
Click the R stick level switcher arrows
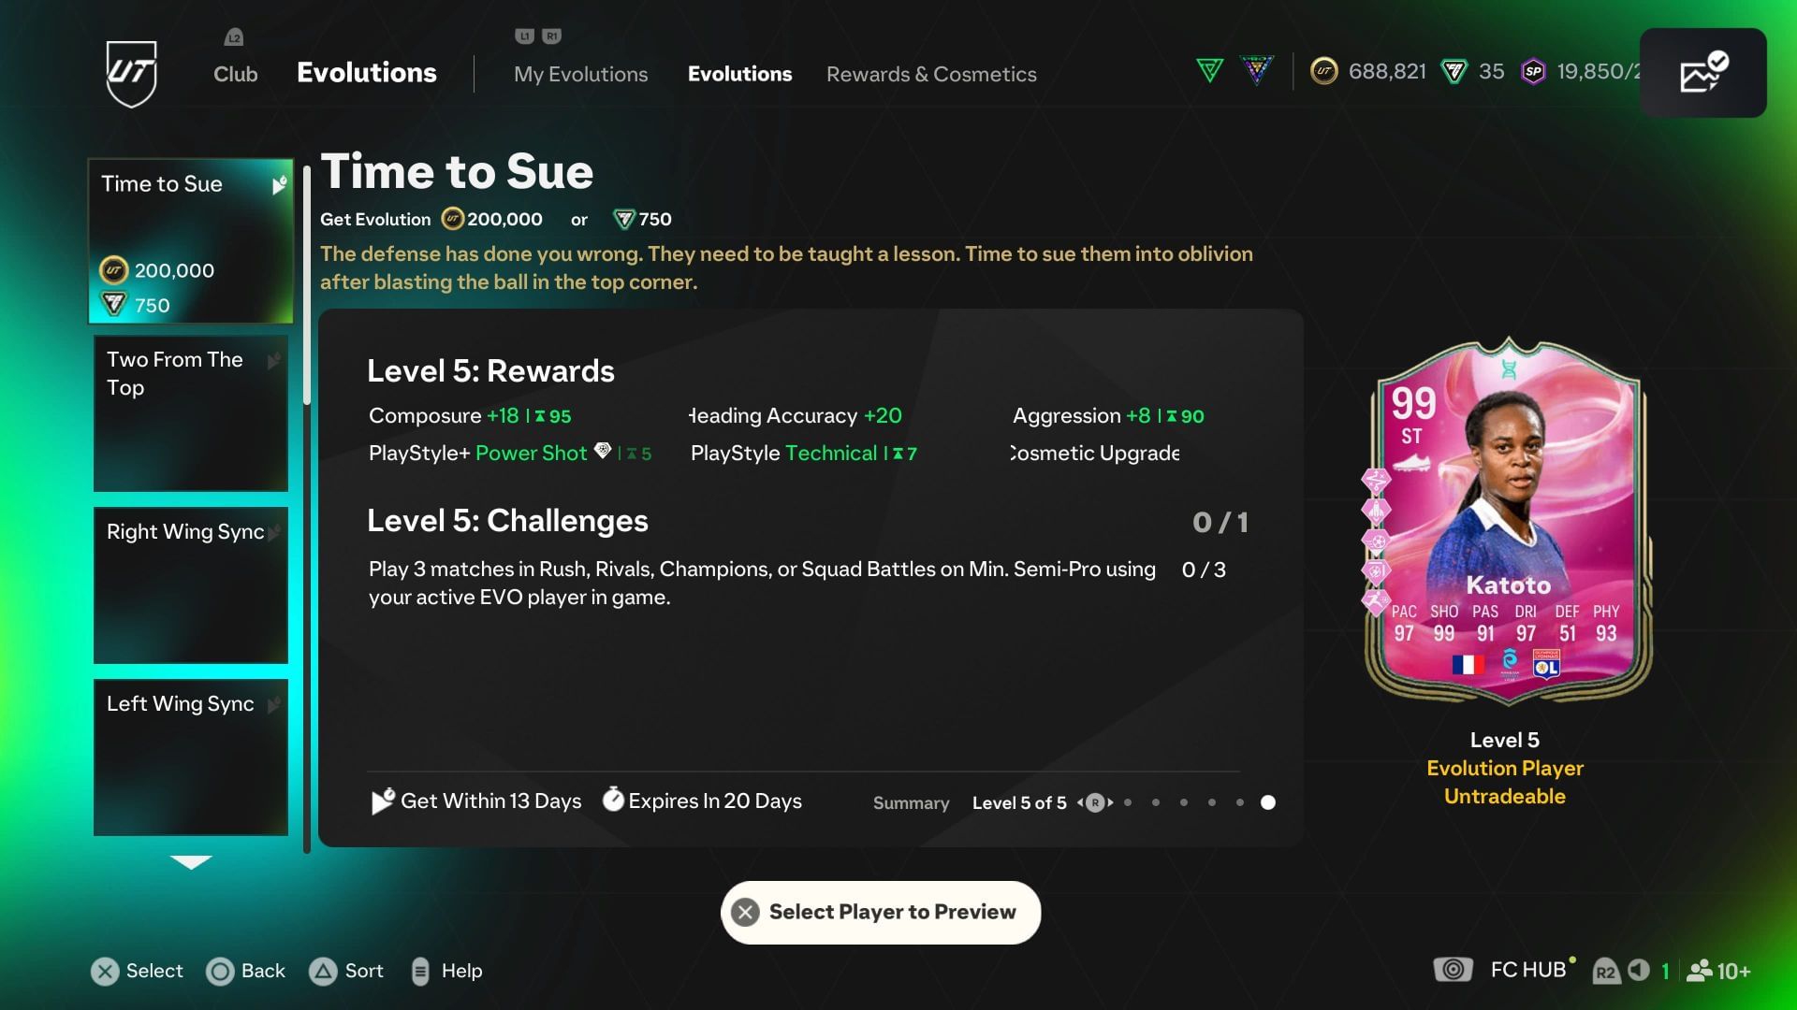1094,802
